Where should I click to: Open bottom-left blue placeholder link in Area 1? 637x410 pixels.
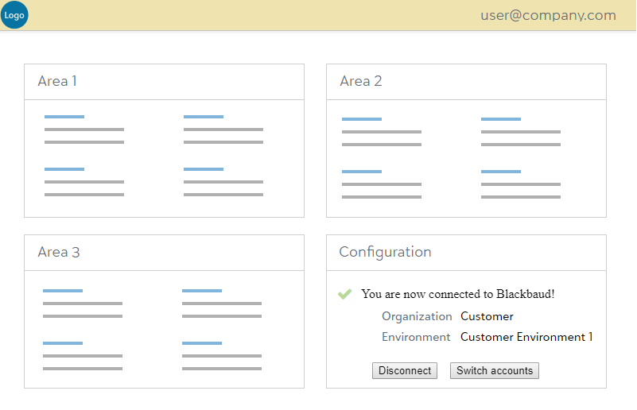pos(64,169)
